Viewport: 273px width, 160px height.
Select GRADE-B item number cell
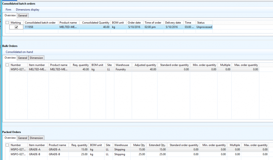click(x=37, y=154)
